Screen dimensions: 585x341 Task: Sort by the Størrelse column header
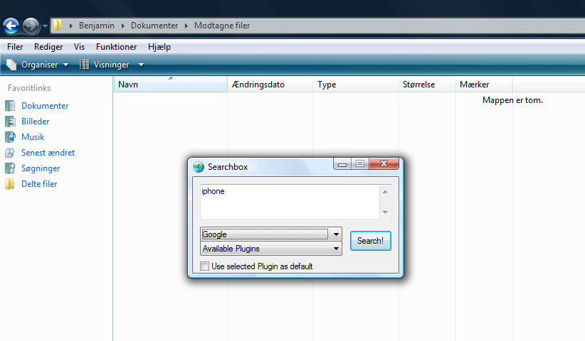click(427, 85)
